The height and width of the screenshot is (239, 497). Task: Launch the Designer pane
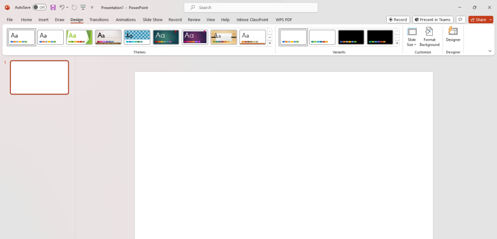tap(453, 37)
